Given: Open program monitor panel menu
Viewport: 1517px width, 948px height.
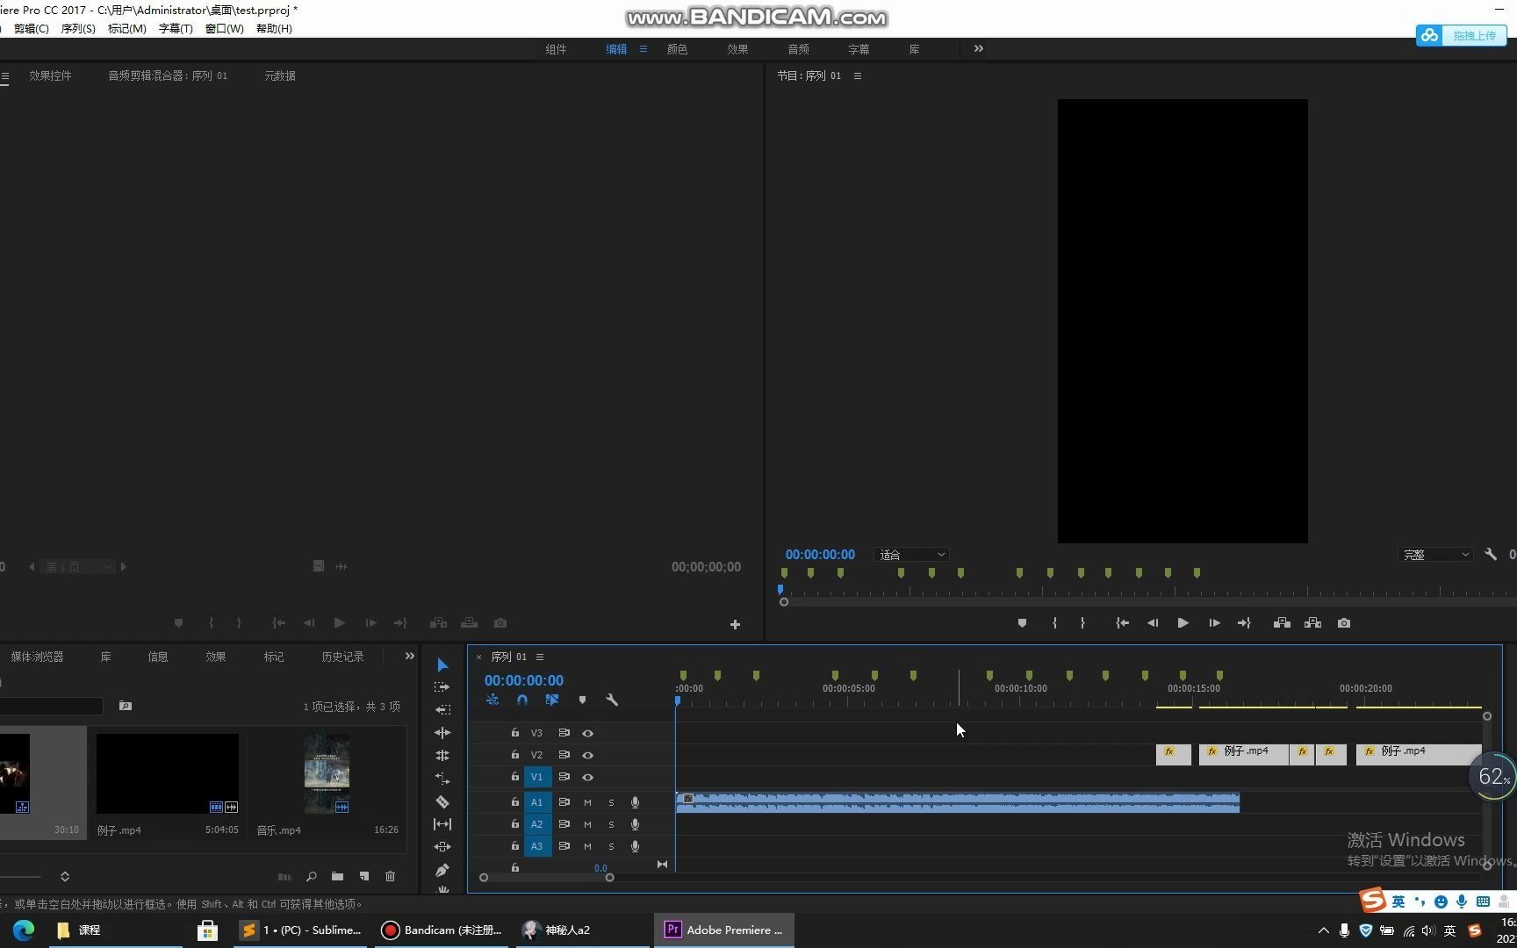Looking at the screenshot, I should pos(858,75).
